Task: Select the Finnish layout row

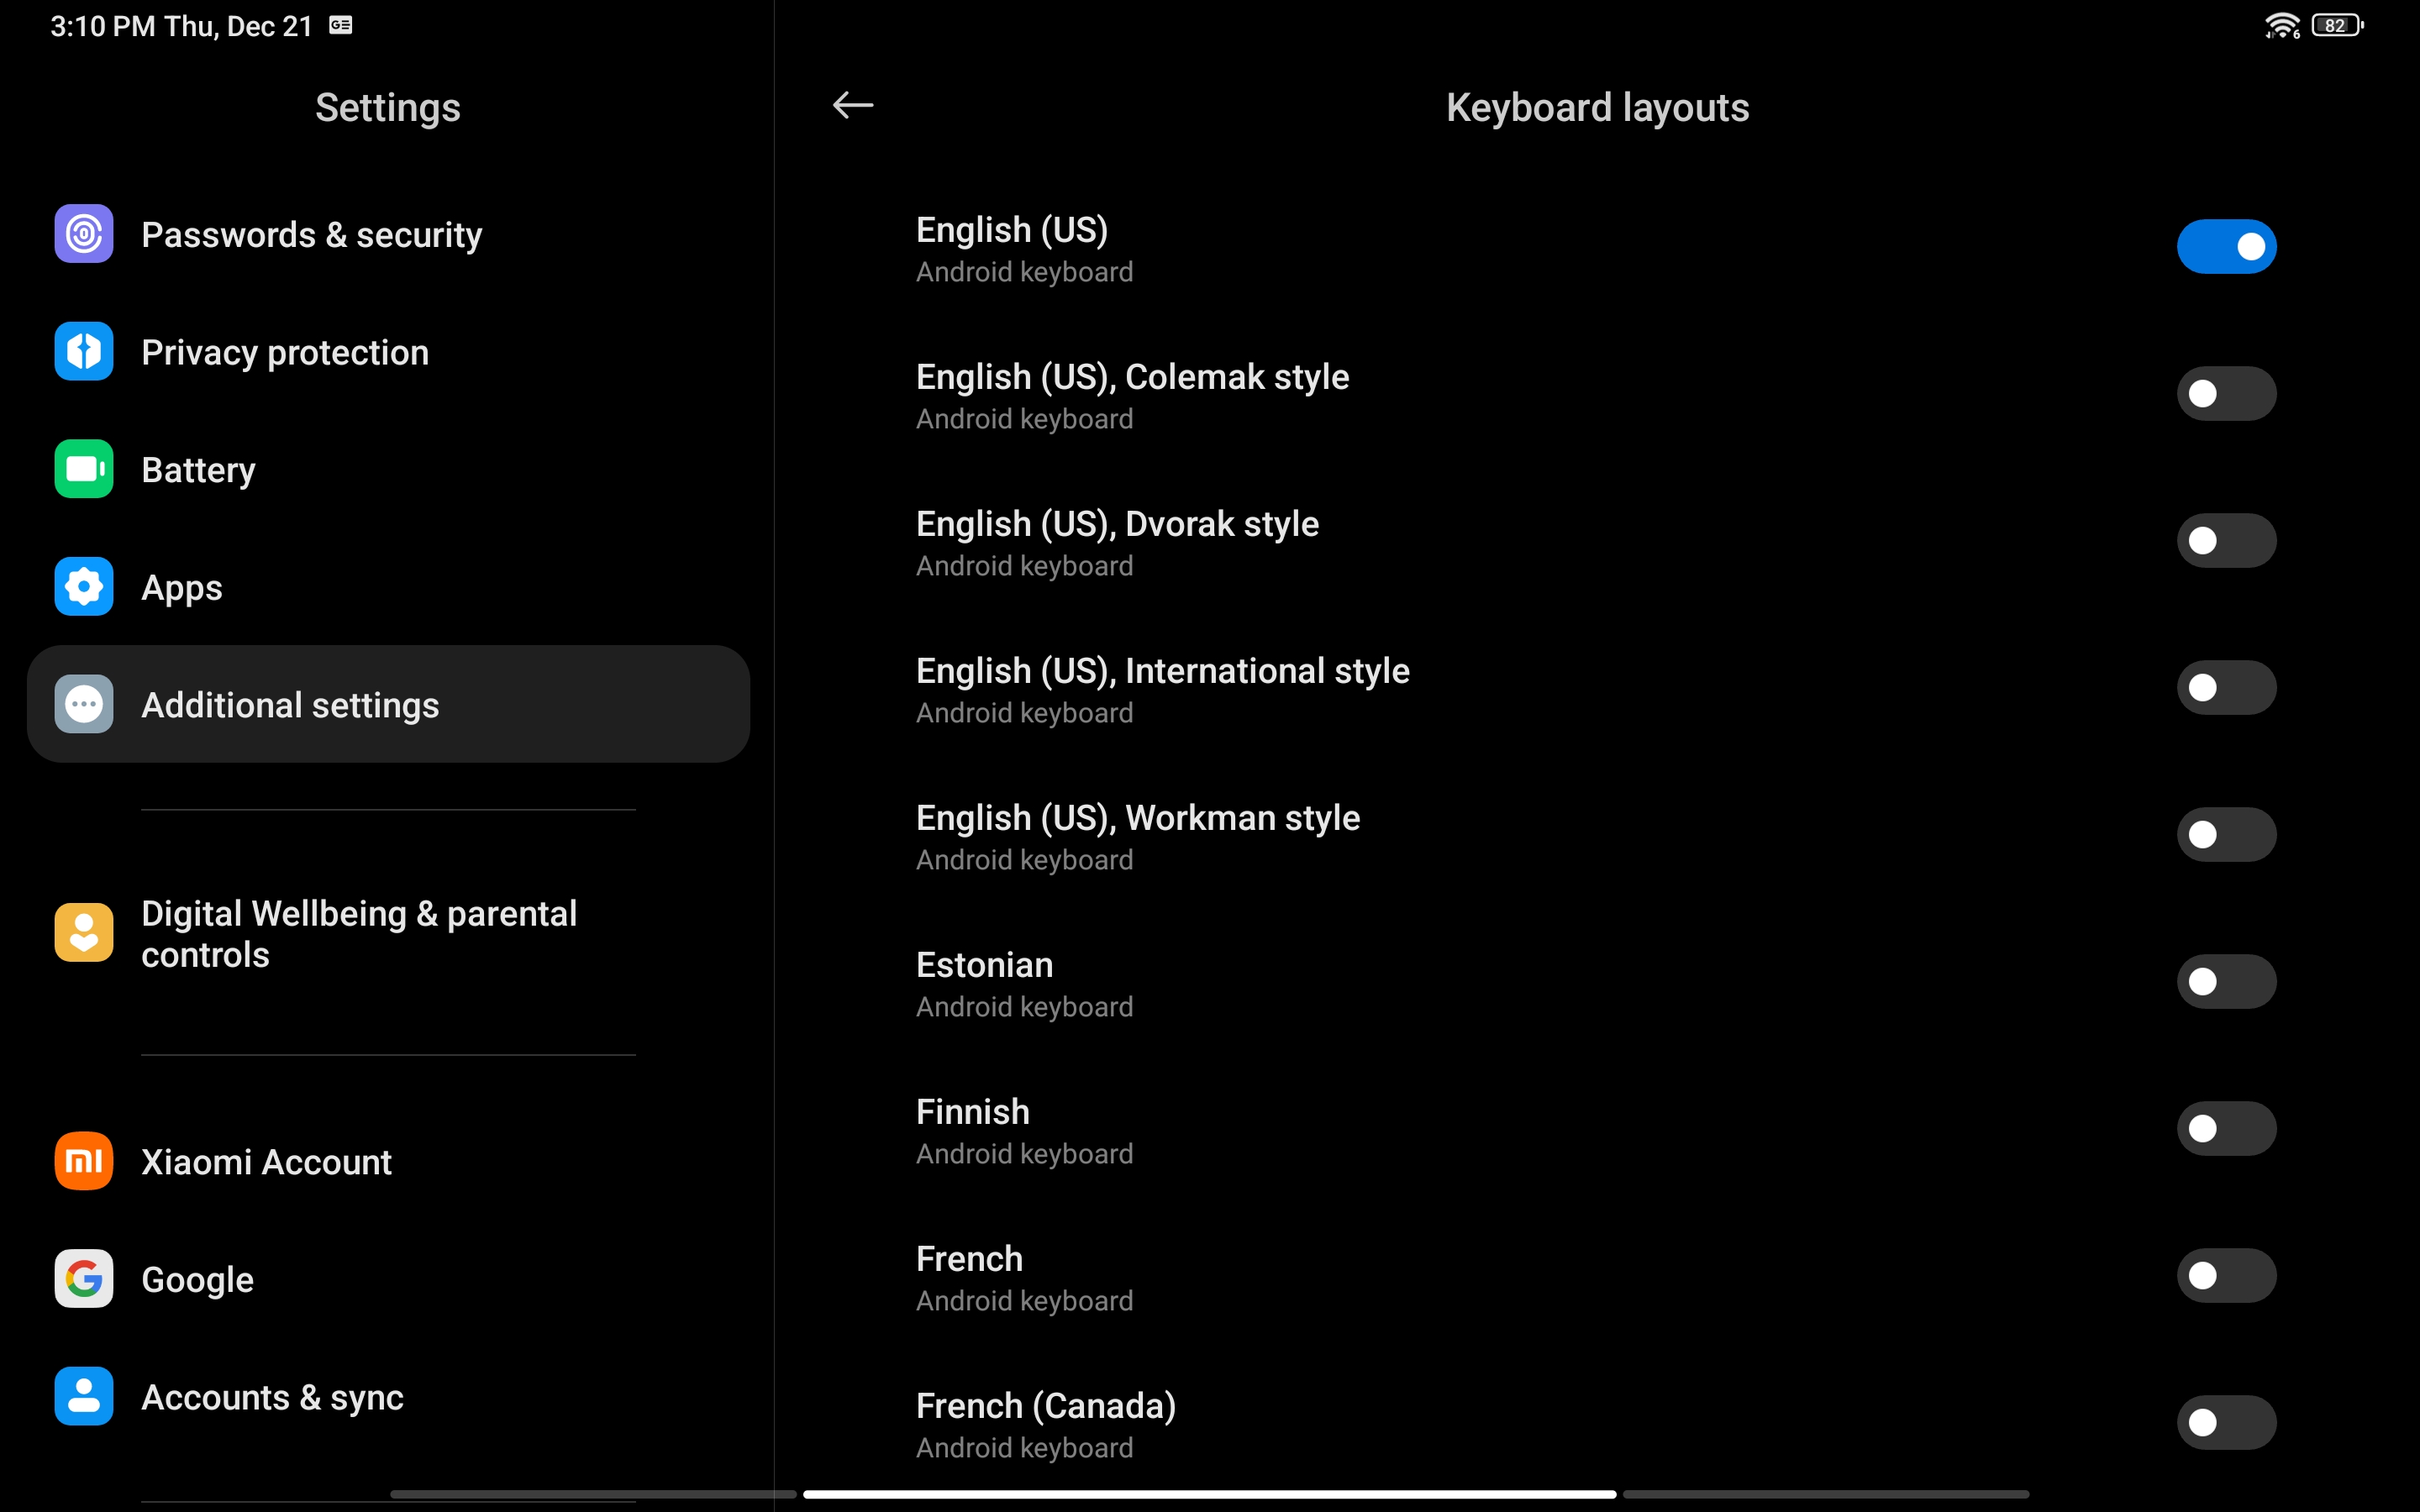Action: [1597, 1130]
